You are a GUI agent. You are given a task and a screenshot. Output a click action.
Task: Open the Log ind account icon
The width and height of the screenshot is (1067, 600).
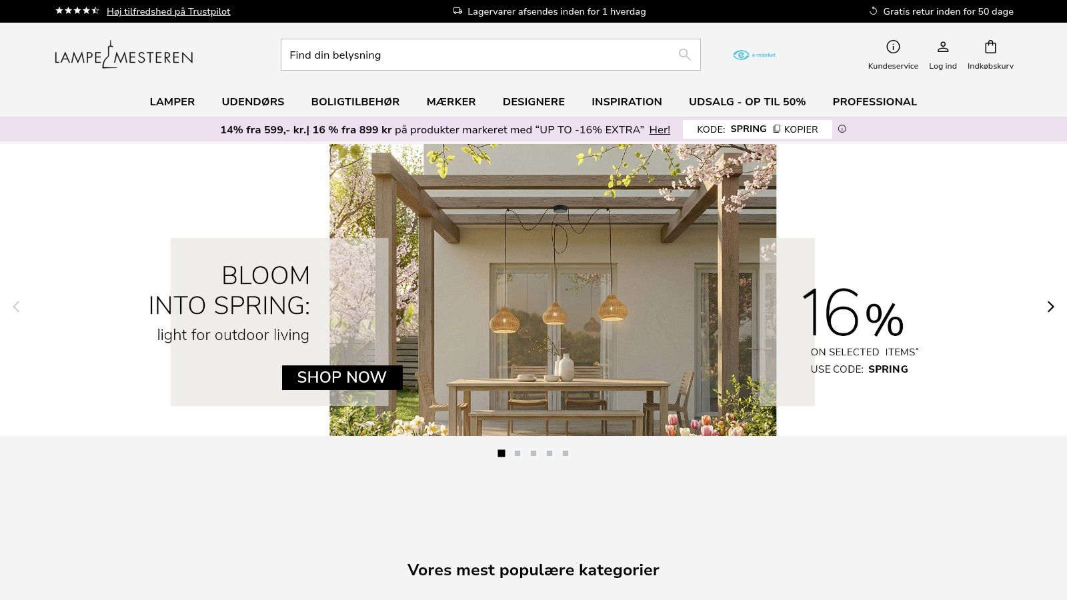point(943,47)
